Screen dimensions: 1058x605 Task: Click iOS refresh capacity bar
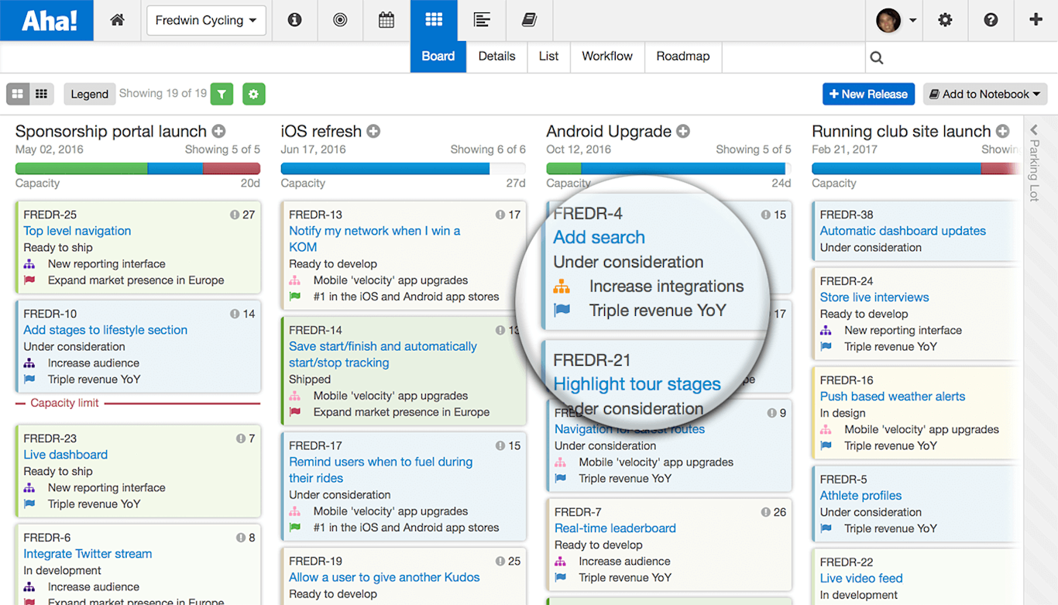(404, 168)
